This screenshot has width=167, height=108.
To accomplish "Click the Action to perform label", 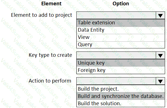I will (x=50, y=81).
